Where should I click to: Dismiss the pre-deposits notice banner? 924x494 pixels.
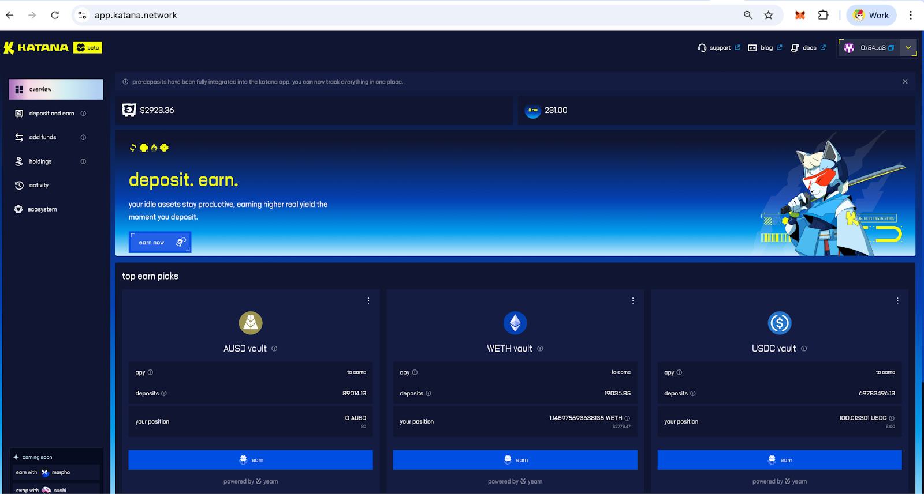[905, 82]
